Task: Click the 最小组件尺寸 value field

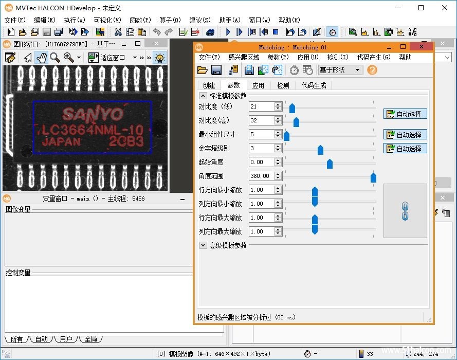Action: point(262,134)
